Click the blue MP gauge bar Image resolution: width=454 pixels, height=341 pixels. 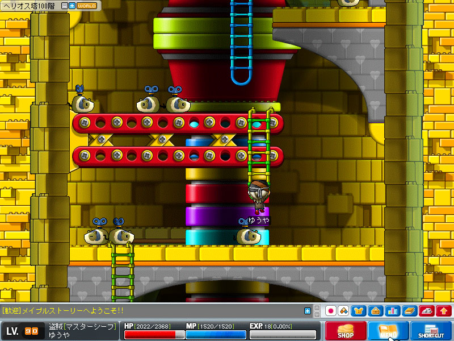pyautogui.click(x=216, y=335)
